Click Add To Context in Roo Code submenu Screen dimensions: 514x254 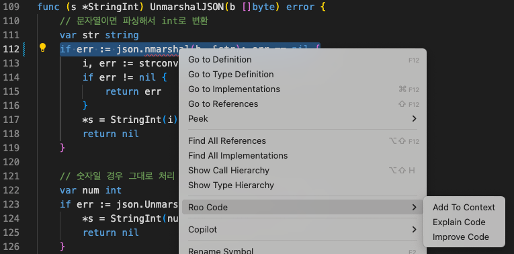464,208
